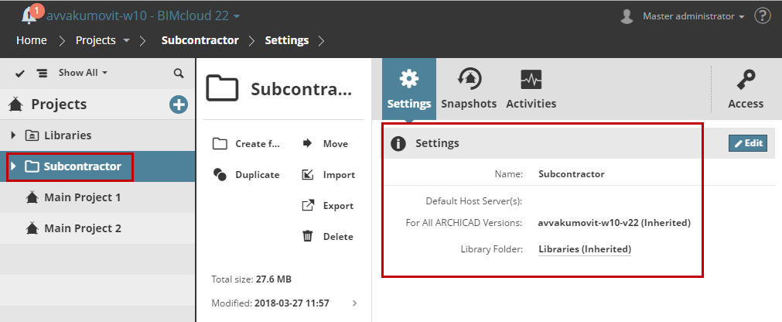This screenshot has height=322, width=782.
Task: Expand the Subcontractor folder arrow
Action: click(13, 166)
